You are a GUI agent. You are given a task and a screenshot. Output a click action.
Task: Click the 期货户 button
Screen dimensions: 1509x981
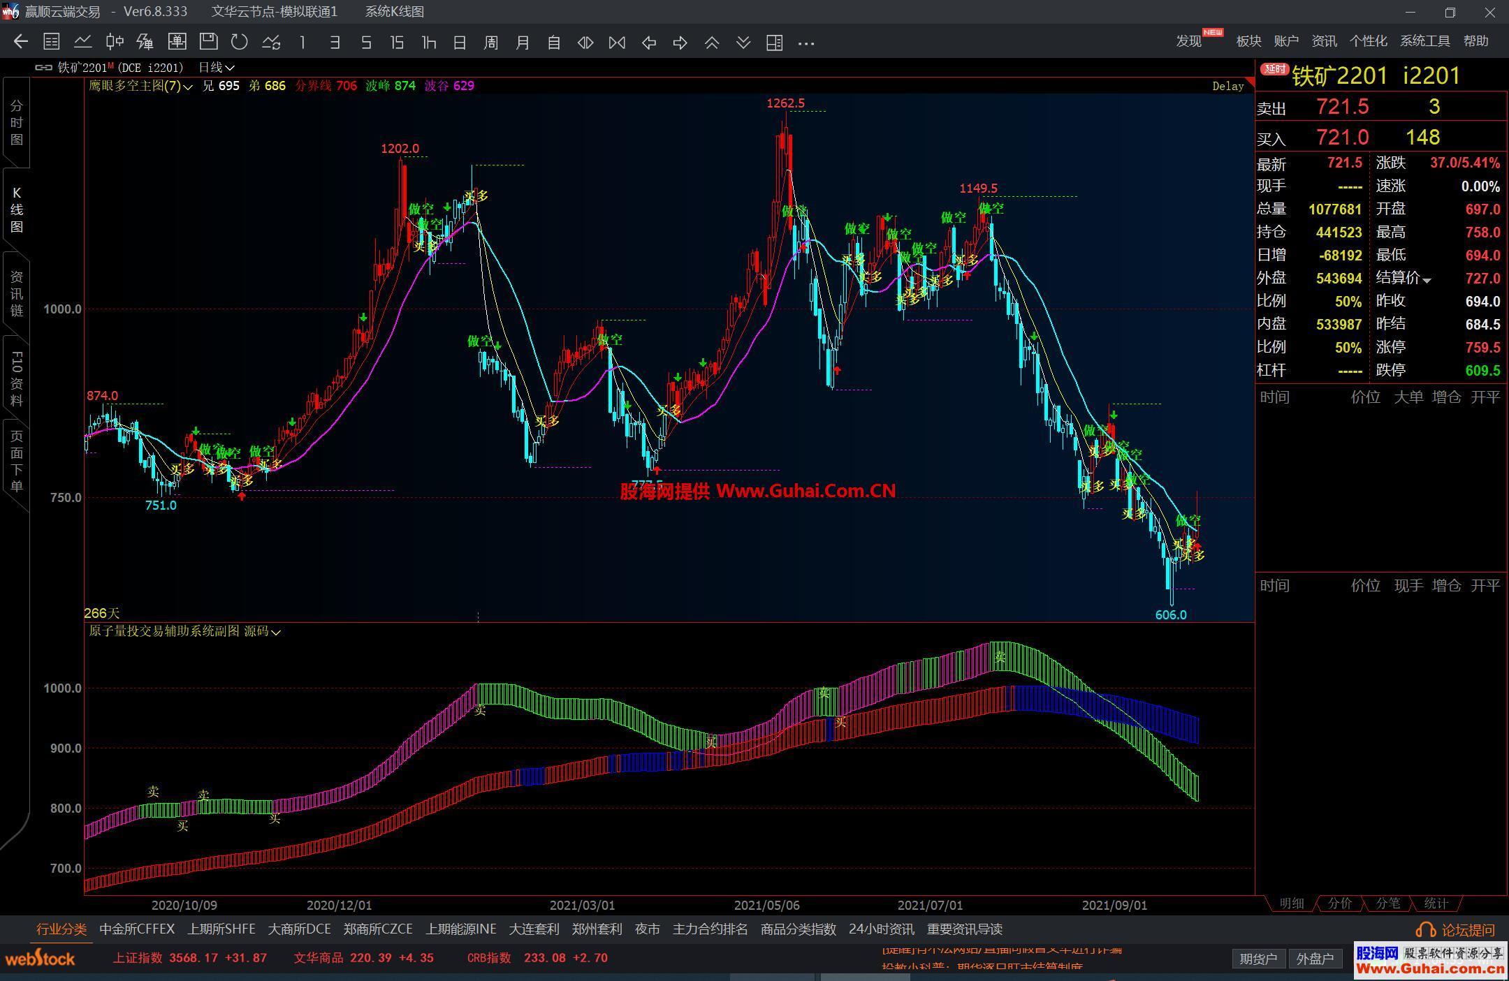coord(1257,959)
